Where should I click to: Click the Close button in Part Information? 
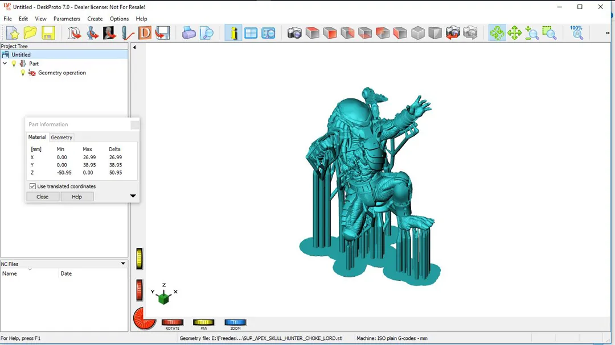point(42,197)
